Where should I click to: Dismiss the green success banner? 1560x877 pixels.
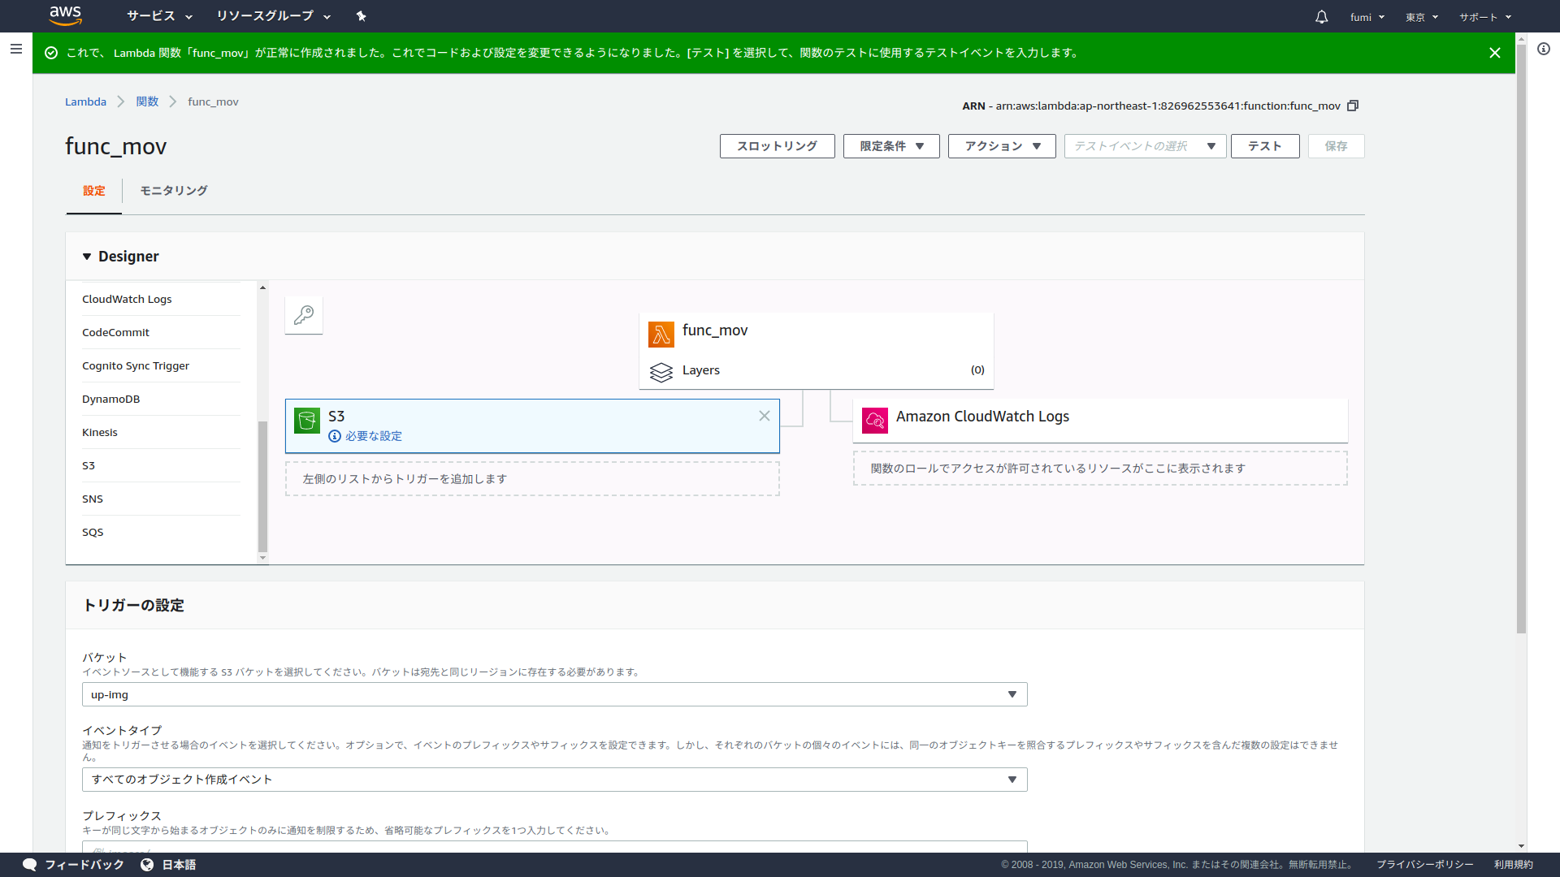tap(1495, 52)
